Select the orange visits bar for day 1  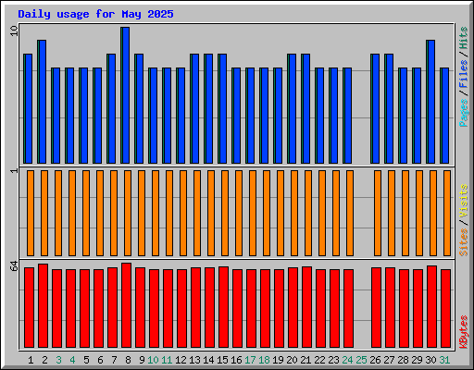tap(31, 213)
